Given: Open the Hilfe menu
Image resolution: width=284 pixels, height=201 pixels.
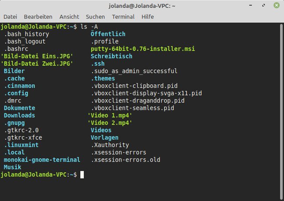Looking at the screenshot, I should point(148,17).
